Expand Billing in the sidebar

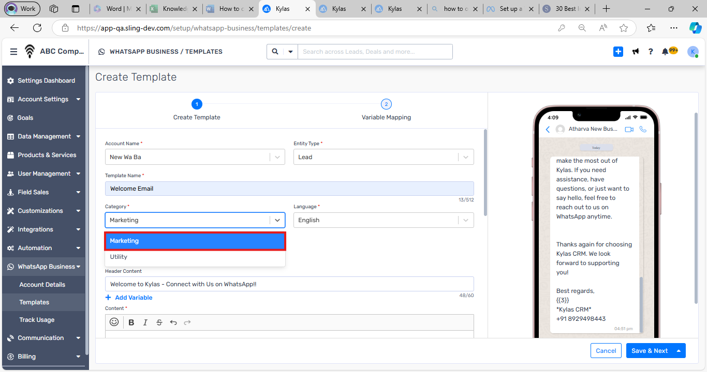click(45, 357)
